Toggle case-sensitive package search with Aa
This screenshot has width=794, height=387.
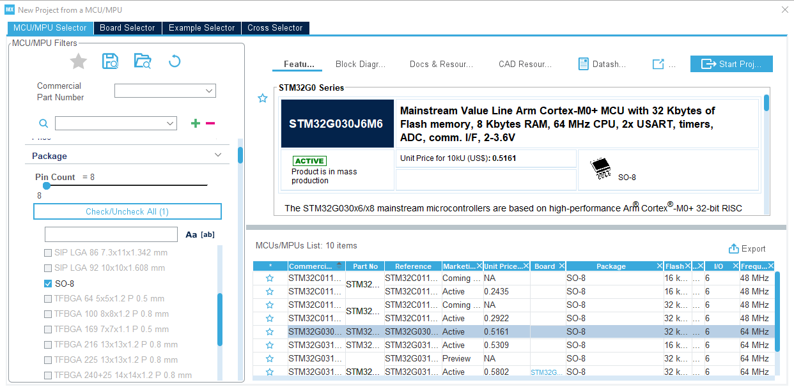191,234
